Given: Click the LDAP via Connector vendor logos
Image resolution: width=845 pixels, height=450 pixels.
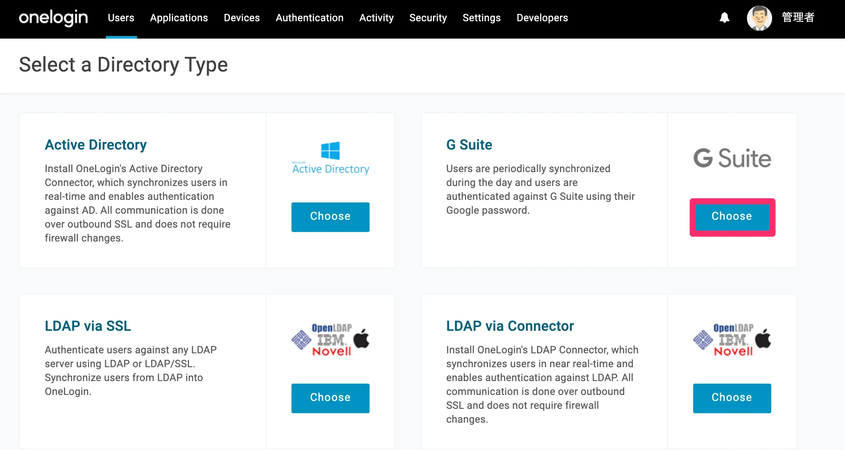Looking at the screenshot, I should coord(732,339).
